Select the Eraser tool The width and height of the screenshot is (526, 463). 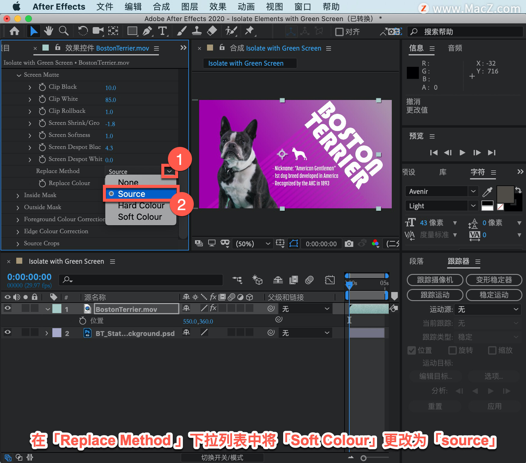pos(212,31)
